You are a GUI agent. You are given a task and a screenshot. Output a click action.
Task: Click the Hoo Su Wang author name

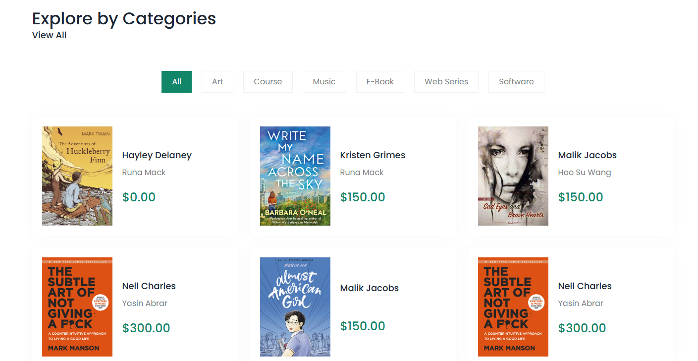coord(585,173)
